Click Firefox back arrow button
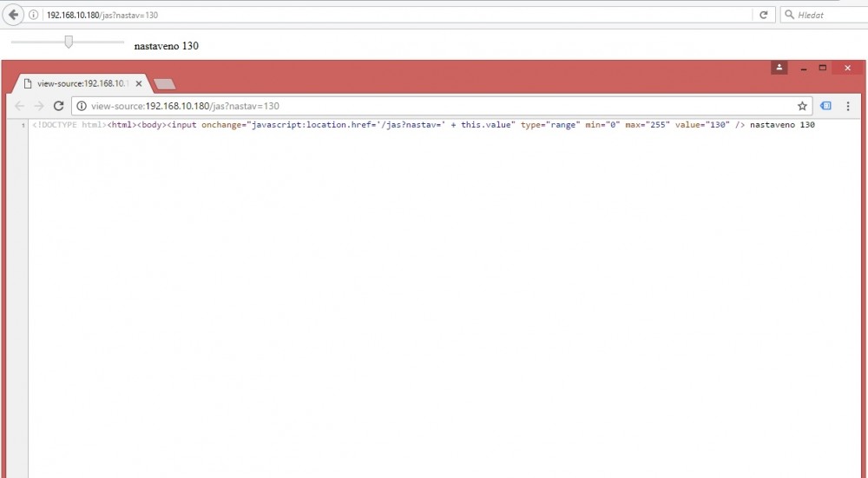The height and width of the screenshot is (478, 868). coord(14,15)
